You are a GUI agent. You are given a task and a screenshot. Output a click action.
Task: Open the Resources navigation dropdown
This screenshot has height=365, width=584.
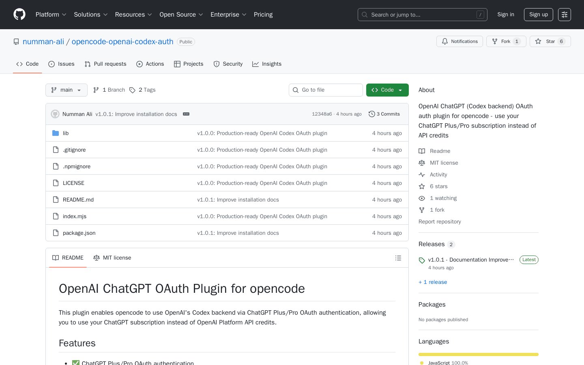(133, 14)
